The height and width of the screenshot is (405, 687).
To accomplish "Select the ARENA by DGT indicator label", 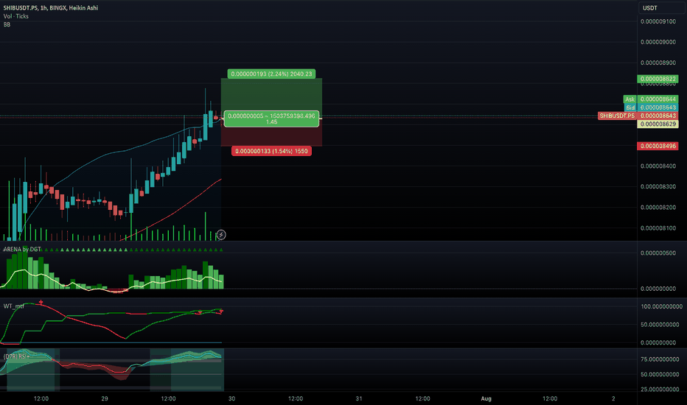I will click(22, 249).
